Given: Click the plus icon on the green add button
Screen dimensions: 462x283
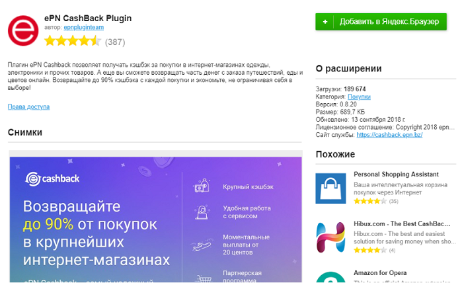Looking at the screenshot, I should tap(325, 22).
